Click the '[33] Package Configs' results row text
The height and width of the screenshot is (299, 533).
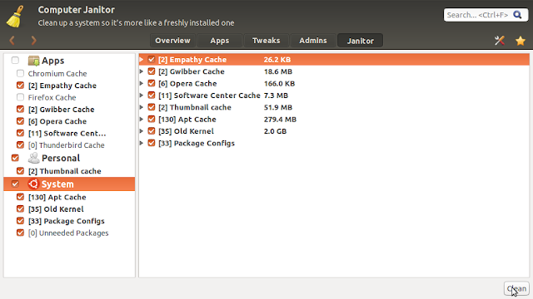click(x=197, y=143)
